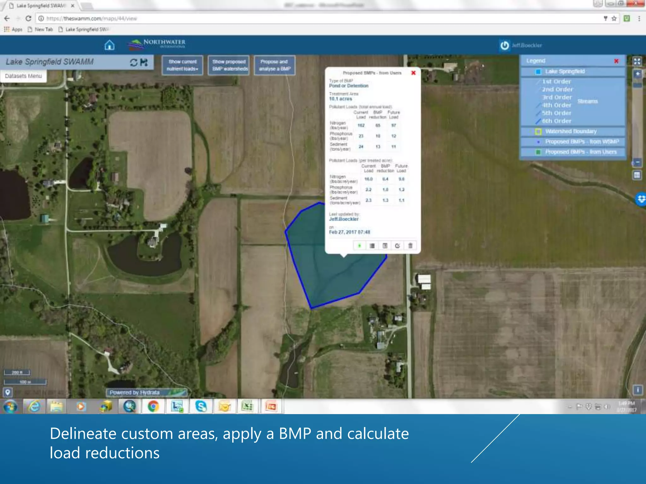Toggle Proposed BMPs from Users layer
This screenshot has height=484, width=646.
coord(573,152)
